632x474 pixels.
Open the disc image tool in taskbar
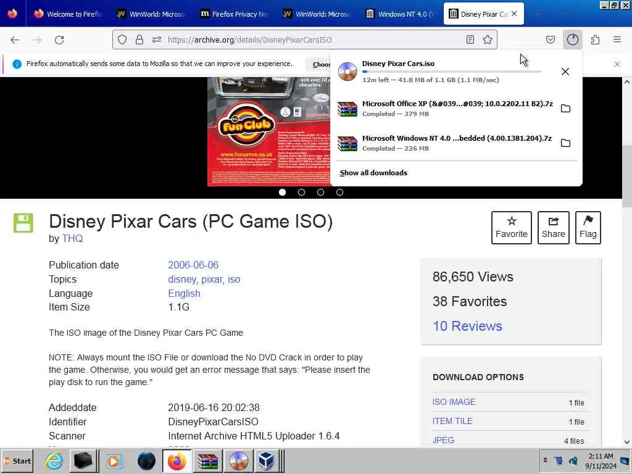(x=239, y=460)
